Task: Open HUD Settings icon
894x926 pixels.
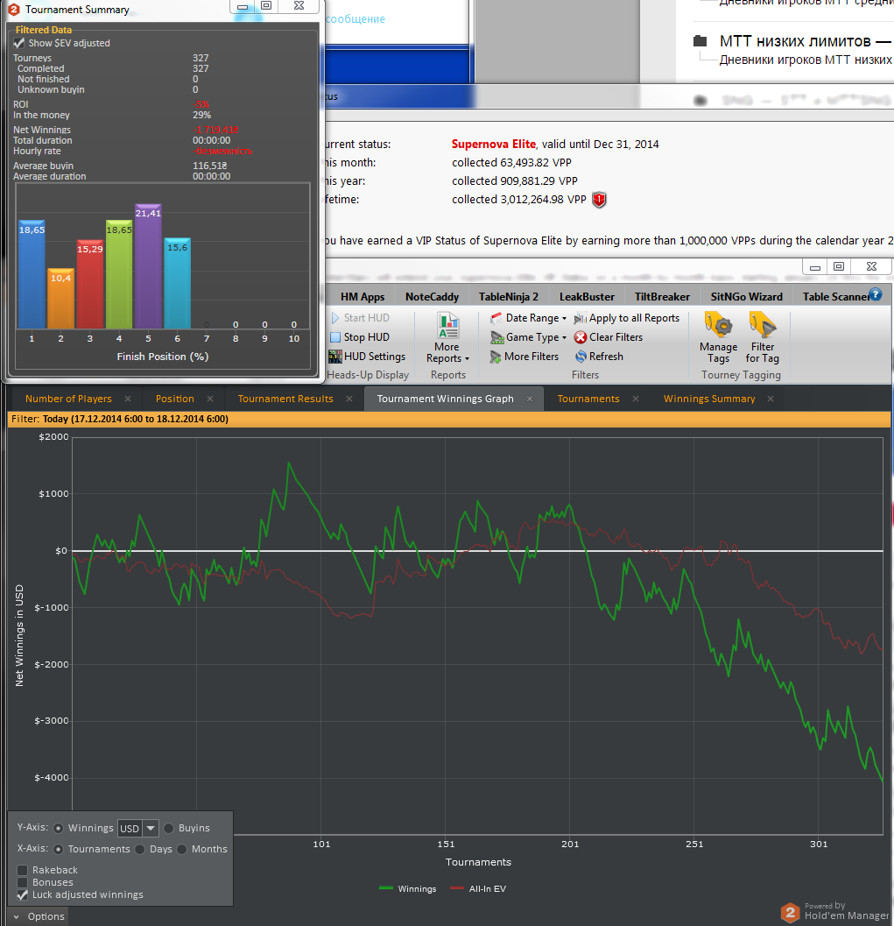Action: [335, 357]
